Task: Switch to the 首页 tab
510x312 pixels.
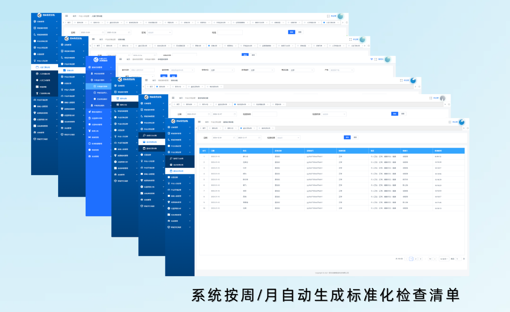Action: pos(204,128)
